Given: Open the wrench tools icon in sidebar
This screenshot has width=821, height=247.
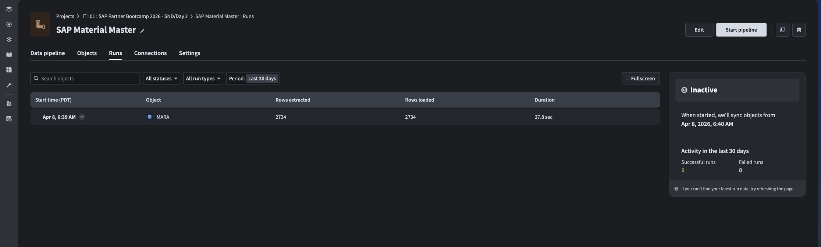Looking at the screenshot, I should [9, 85].
